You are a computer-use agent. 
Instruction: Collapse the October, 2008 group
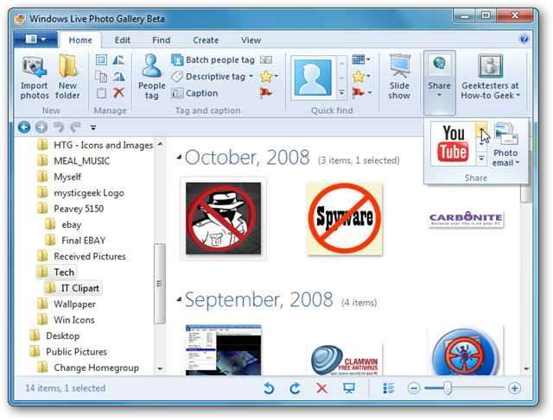[179, 157]
